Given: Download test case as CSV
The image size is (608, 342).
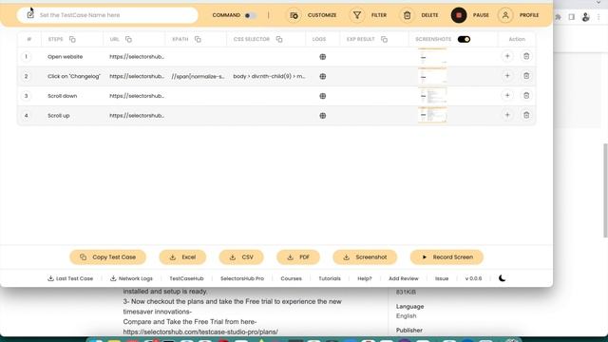Looking at the screenshot, I should coord(241,257).
